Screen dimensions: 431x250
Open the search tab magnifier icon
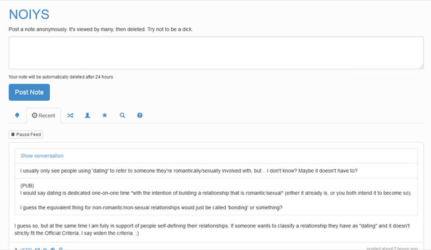tap(123, 115)
